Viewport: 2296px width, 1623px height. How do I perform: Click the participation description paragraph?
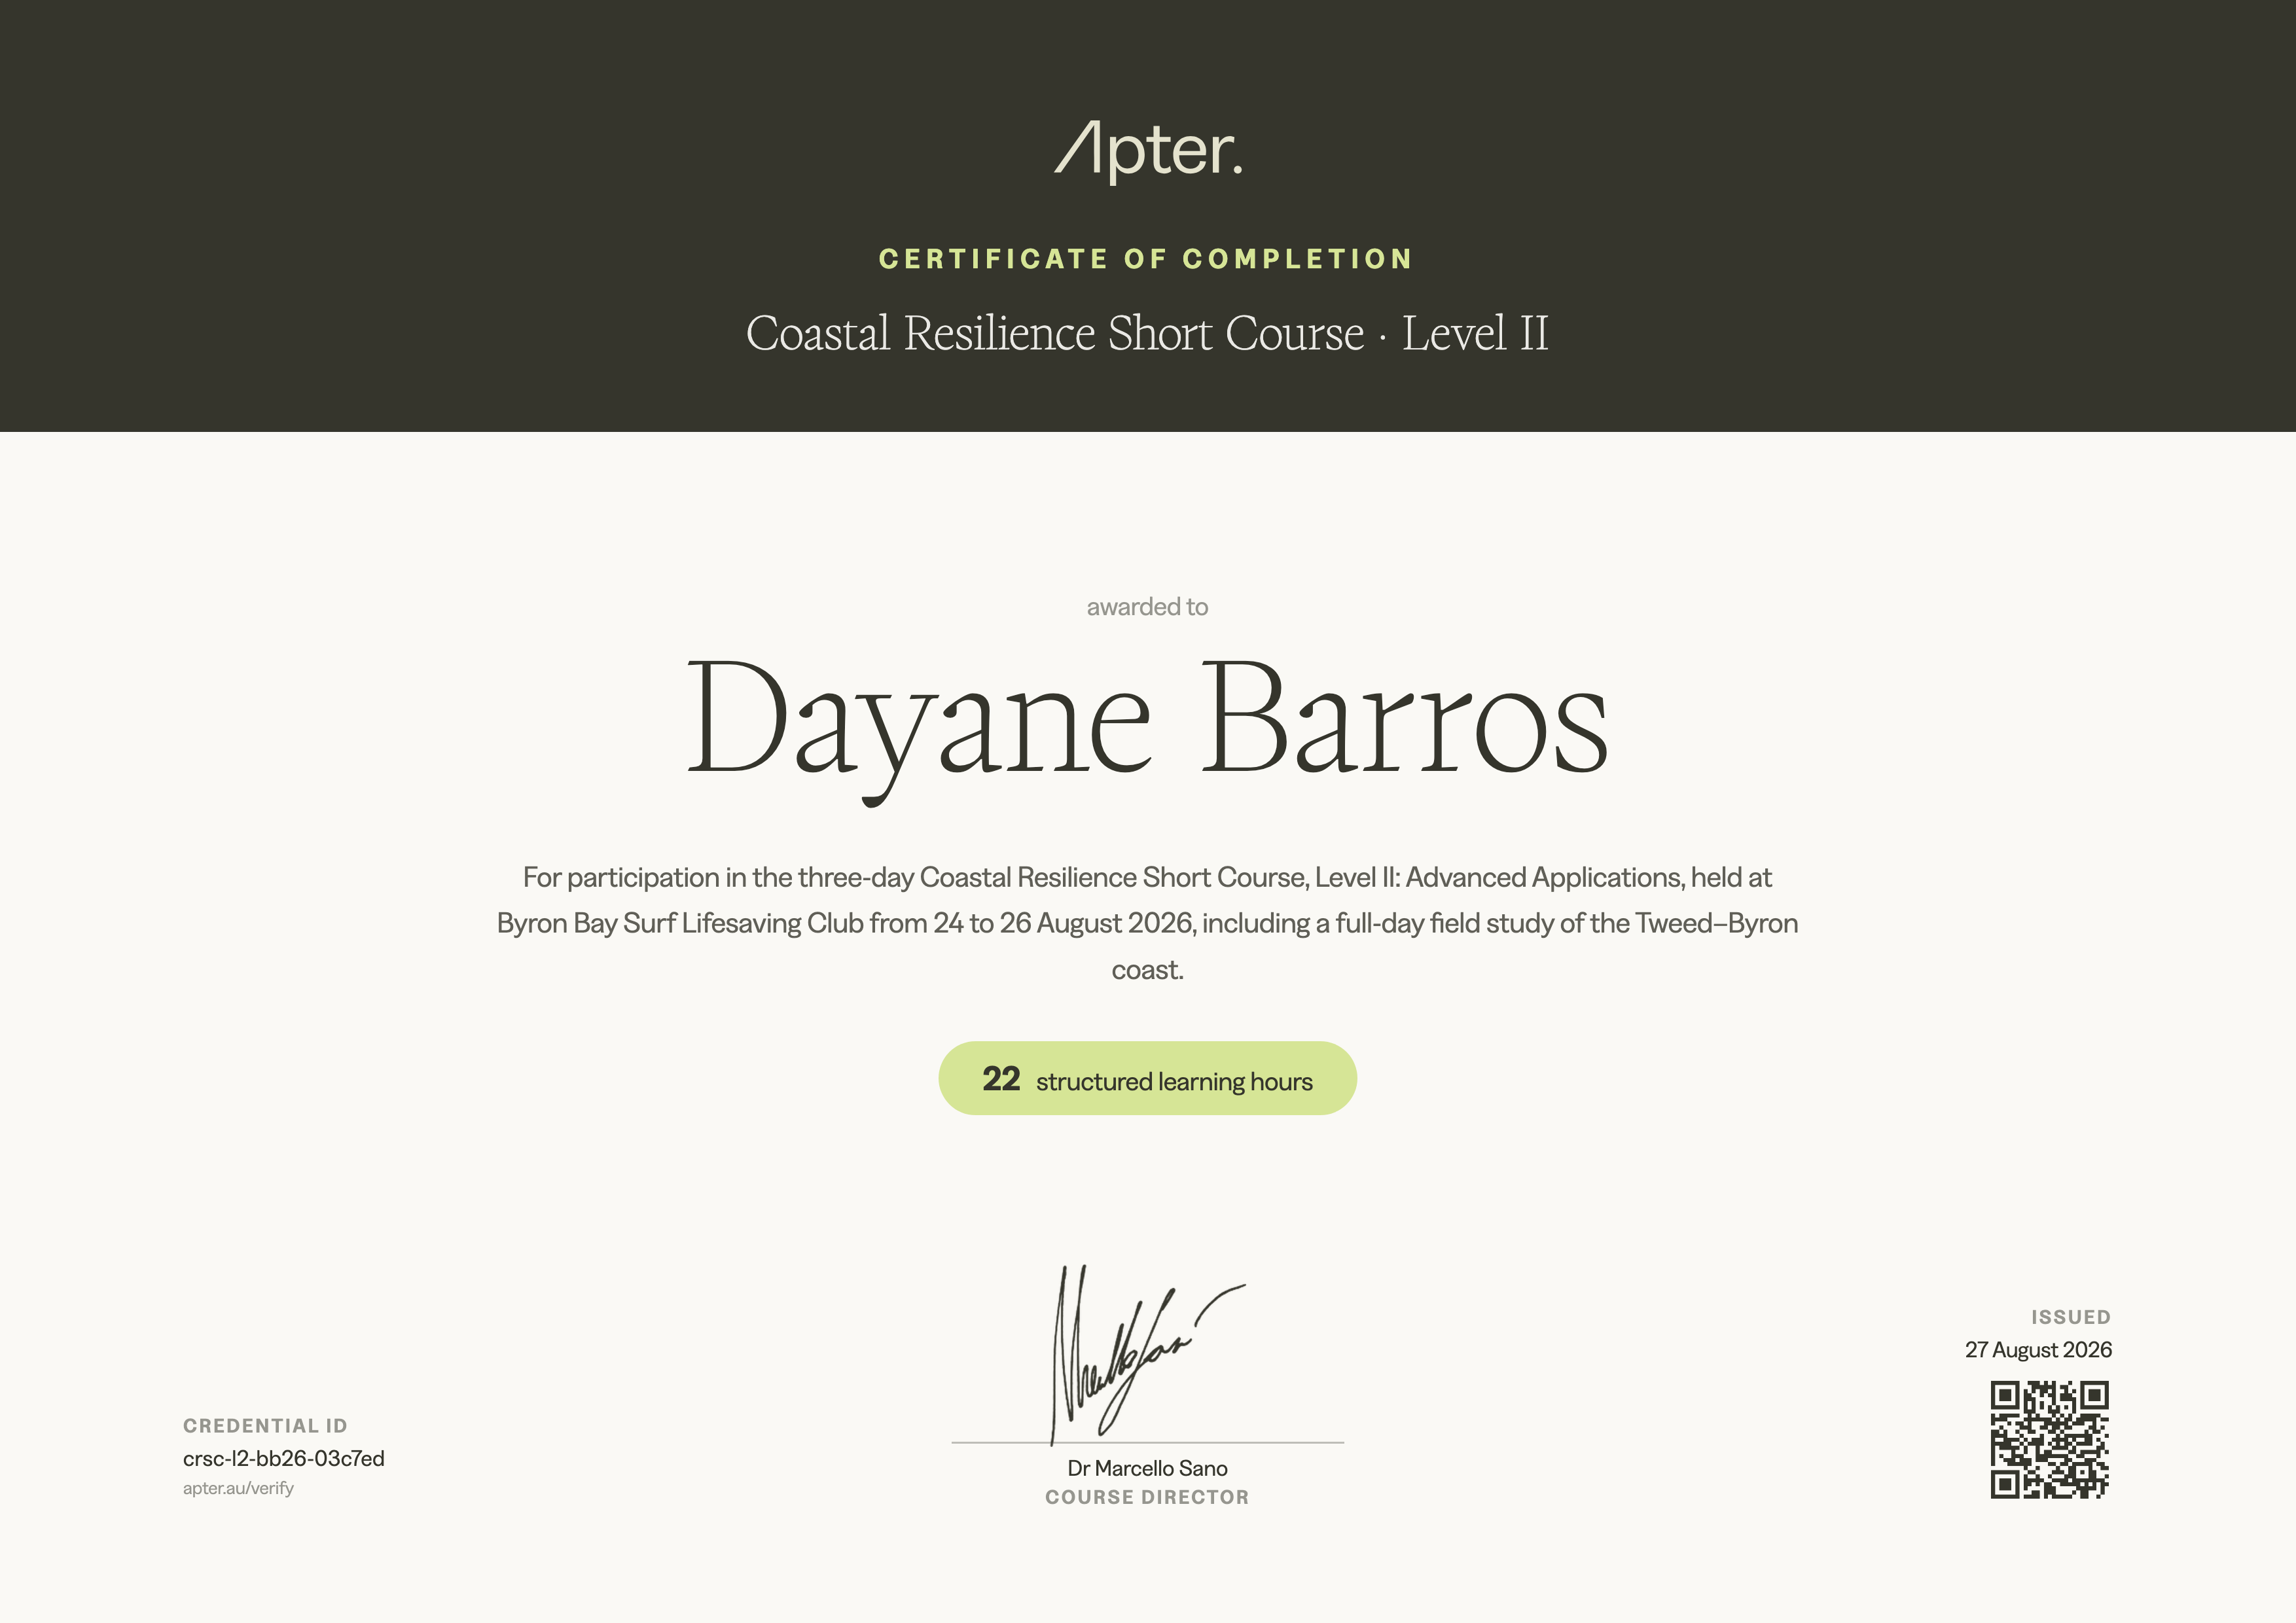pos(1147,923)
